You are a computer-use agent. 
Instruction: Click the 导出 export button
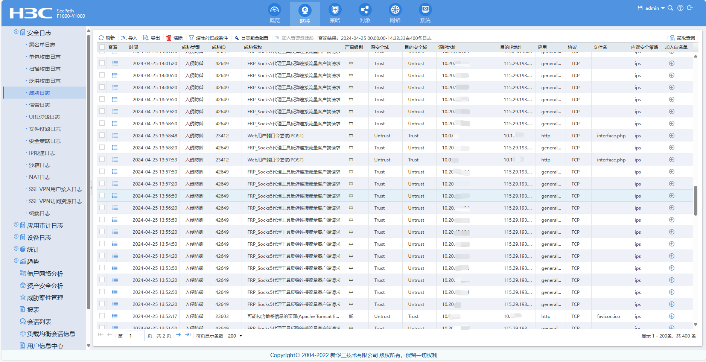point(152,38)
